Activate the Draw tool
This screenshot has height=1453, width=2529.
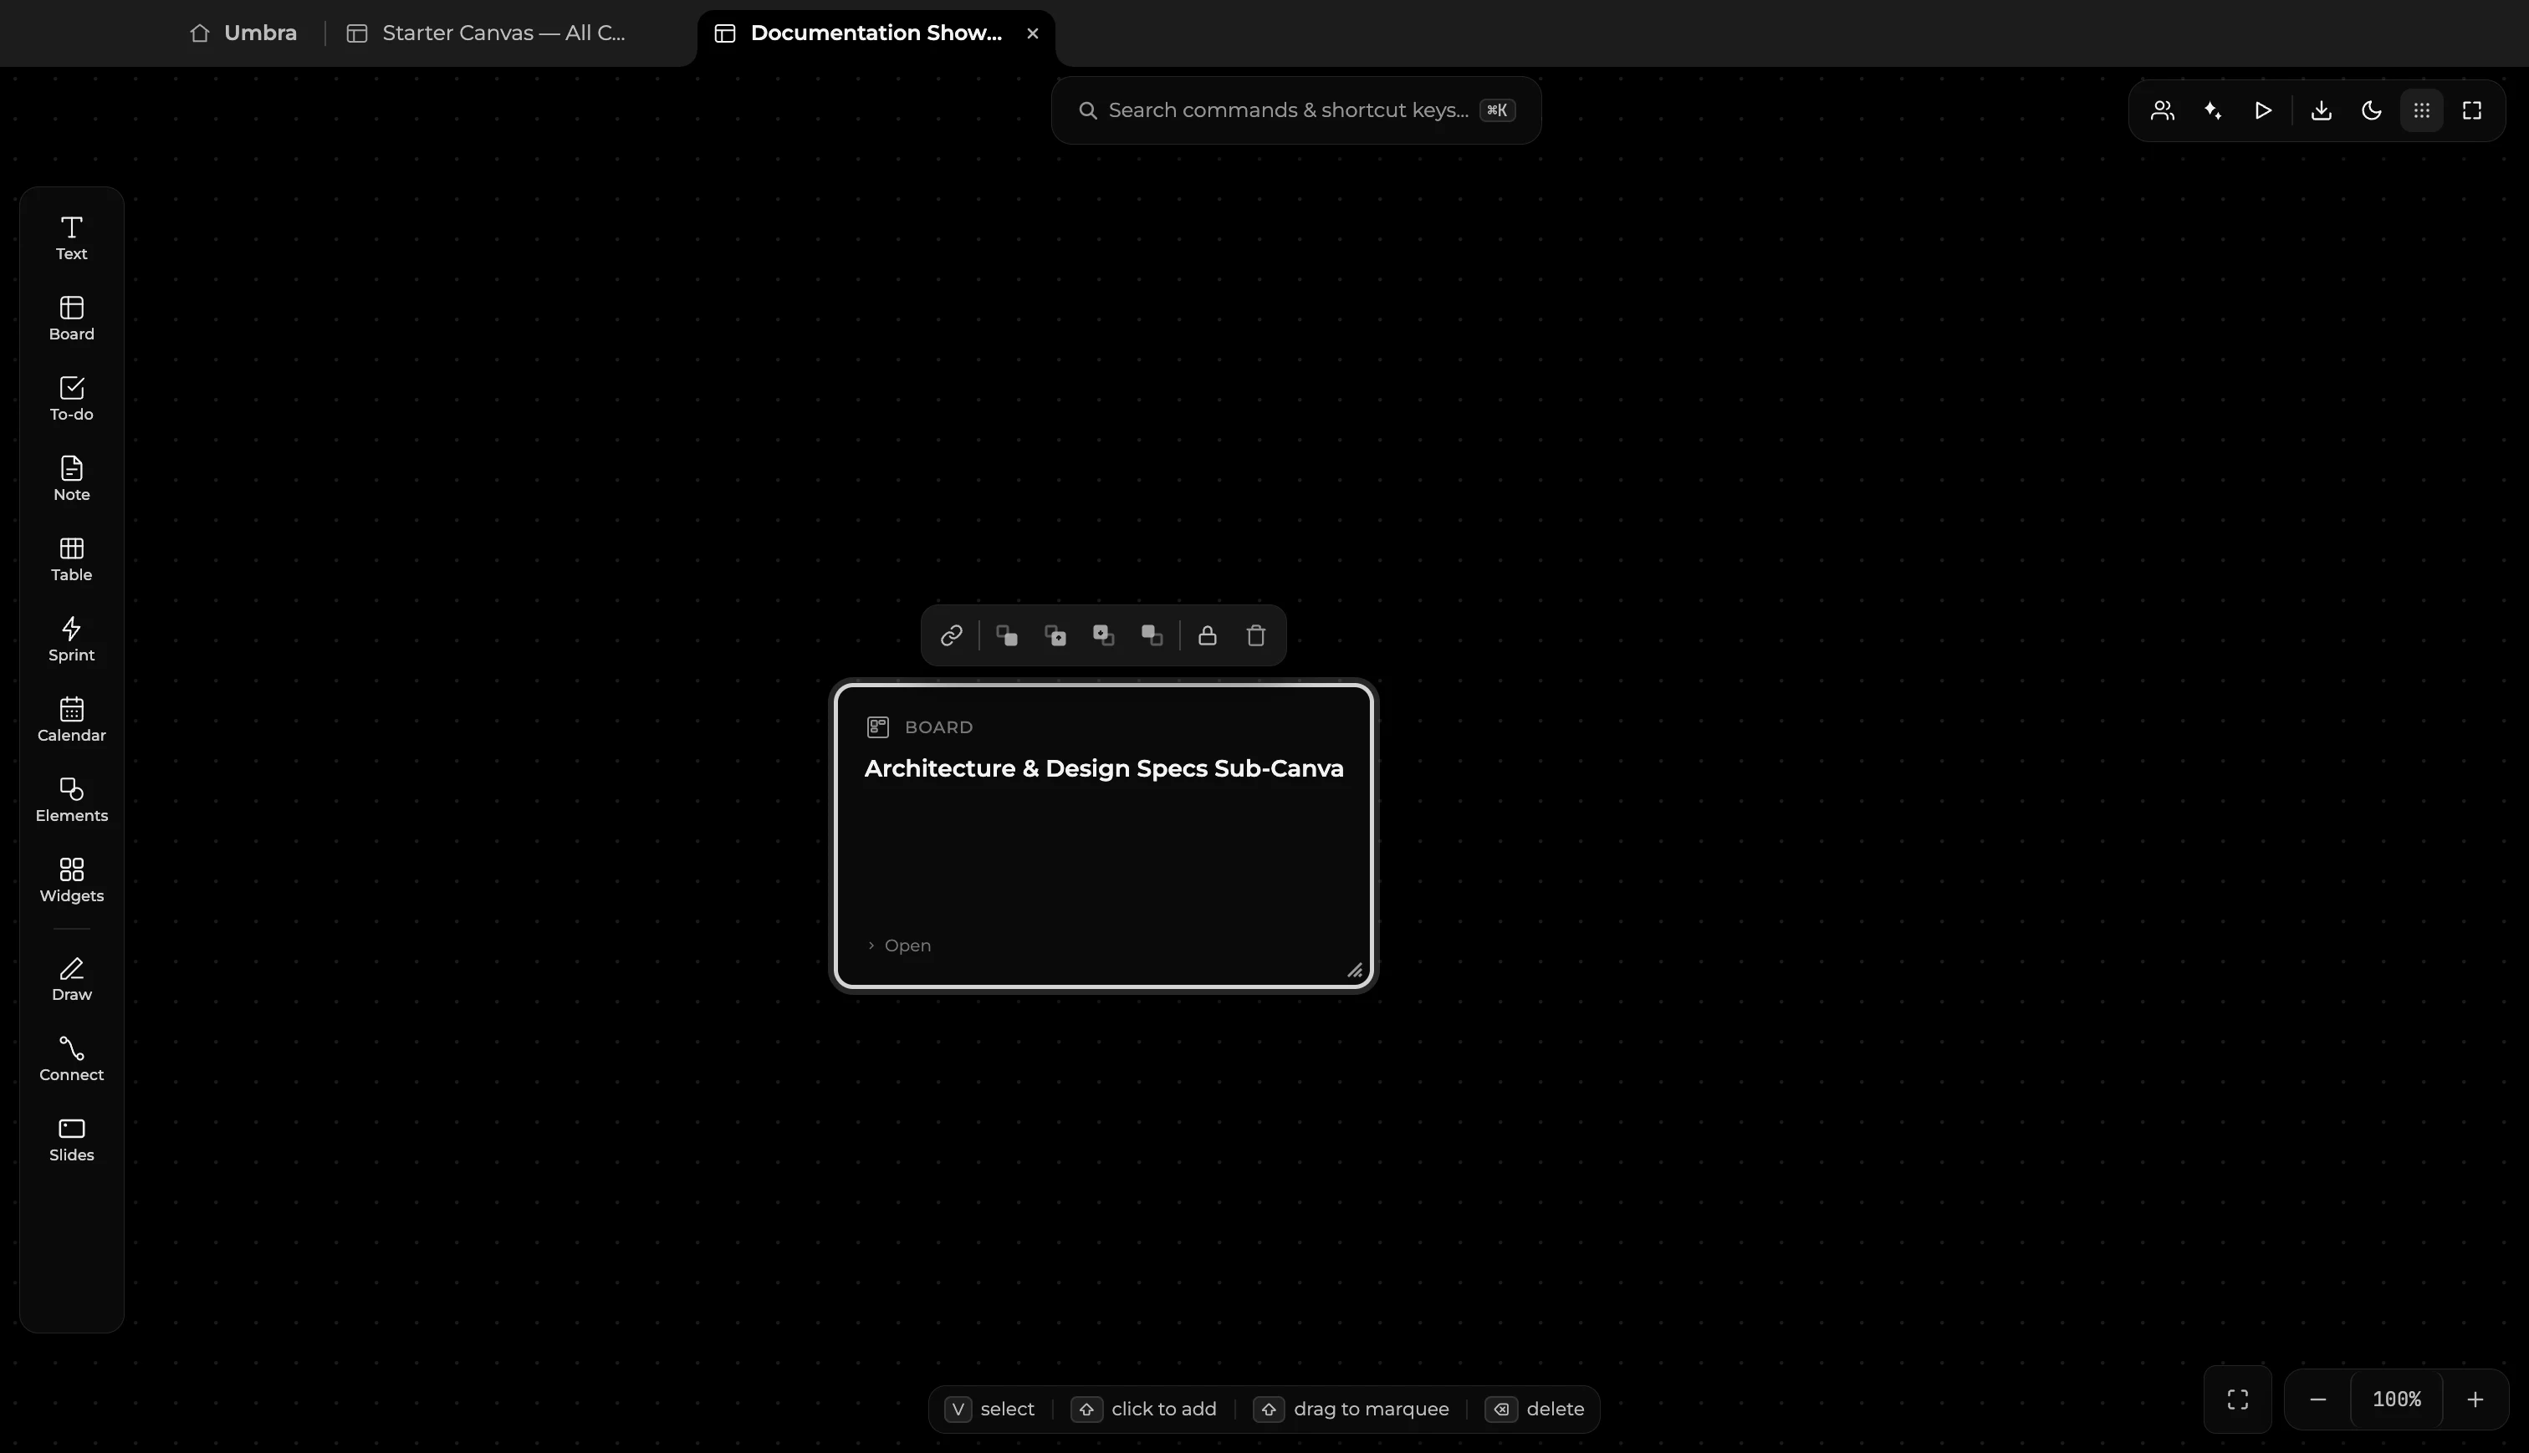pos(71,979)
